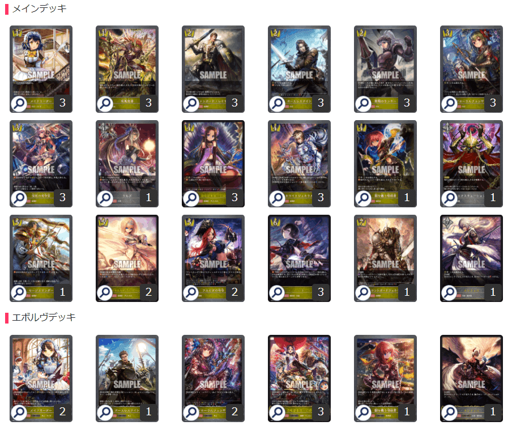
Task: Select evolve deck red-haired girl card
Action: point(385,378)
